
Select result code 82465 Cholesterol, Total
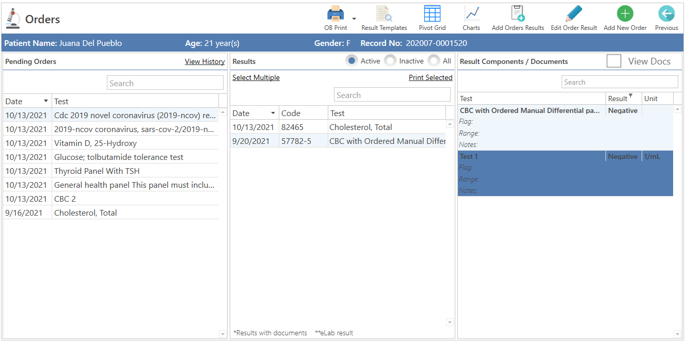pos(338,127)
